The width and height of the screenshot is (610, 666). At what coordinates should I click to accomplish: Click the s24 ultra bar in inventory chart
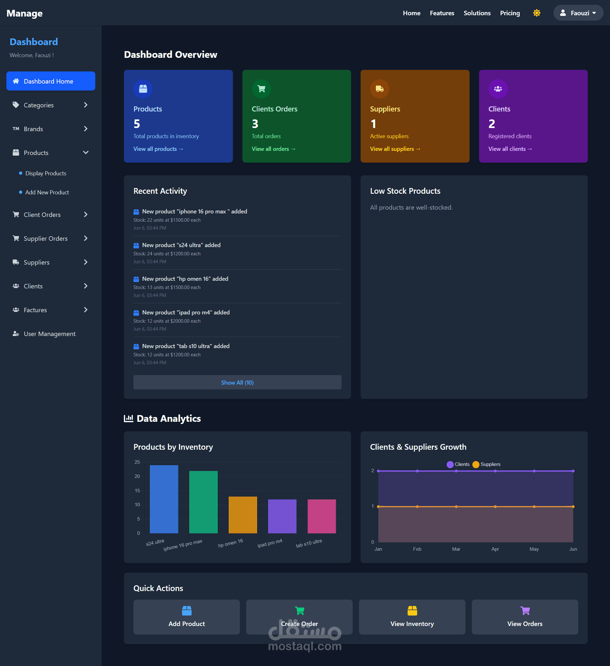164,499
